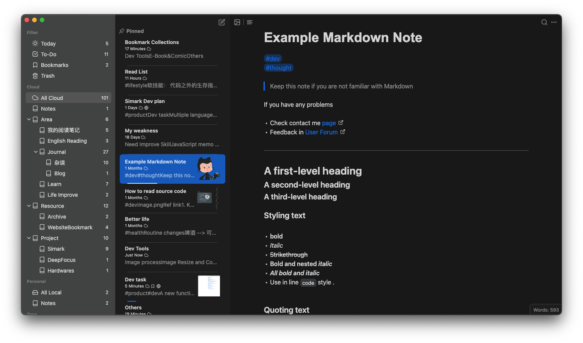Click the notebook icon of WebsiteBookmark
The width and height of the screenshot is (583, 343).
point(42,227)
